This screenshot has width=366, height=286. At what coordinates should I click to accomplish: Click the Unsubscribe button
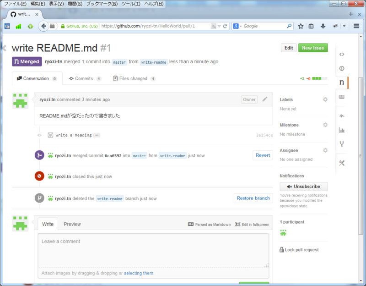pyautogui.click(x=304, y=187)
